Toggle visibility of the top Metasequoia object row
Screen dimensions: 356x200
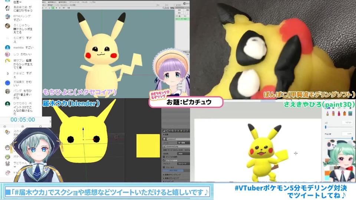(x=177, y=16)
